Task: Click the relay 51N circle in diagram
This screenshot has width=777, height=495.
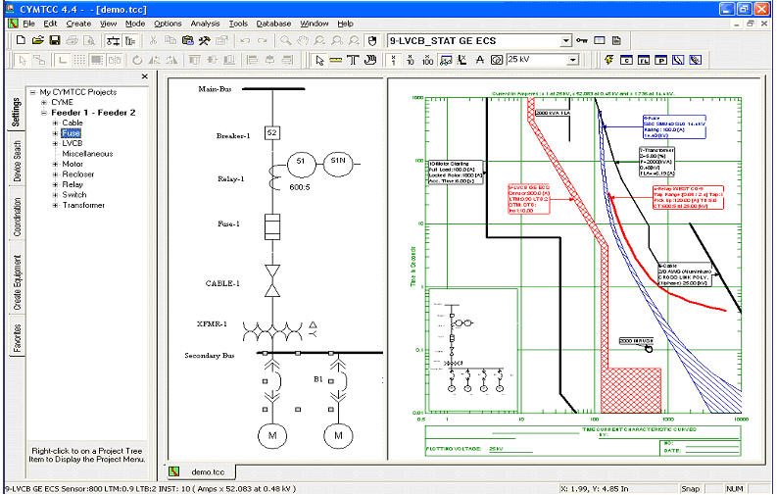Action: click(x=338, y=164)
